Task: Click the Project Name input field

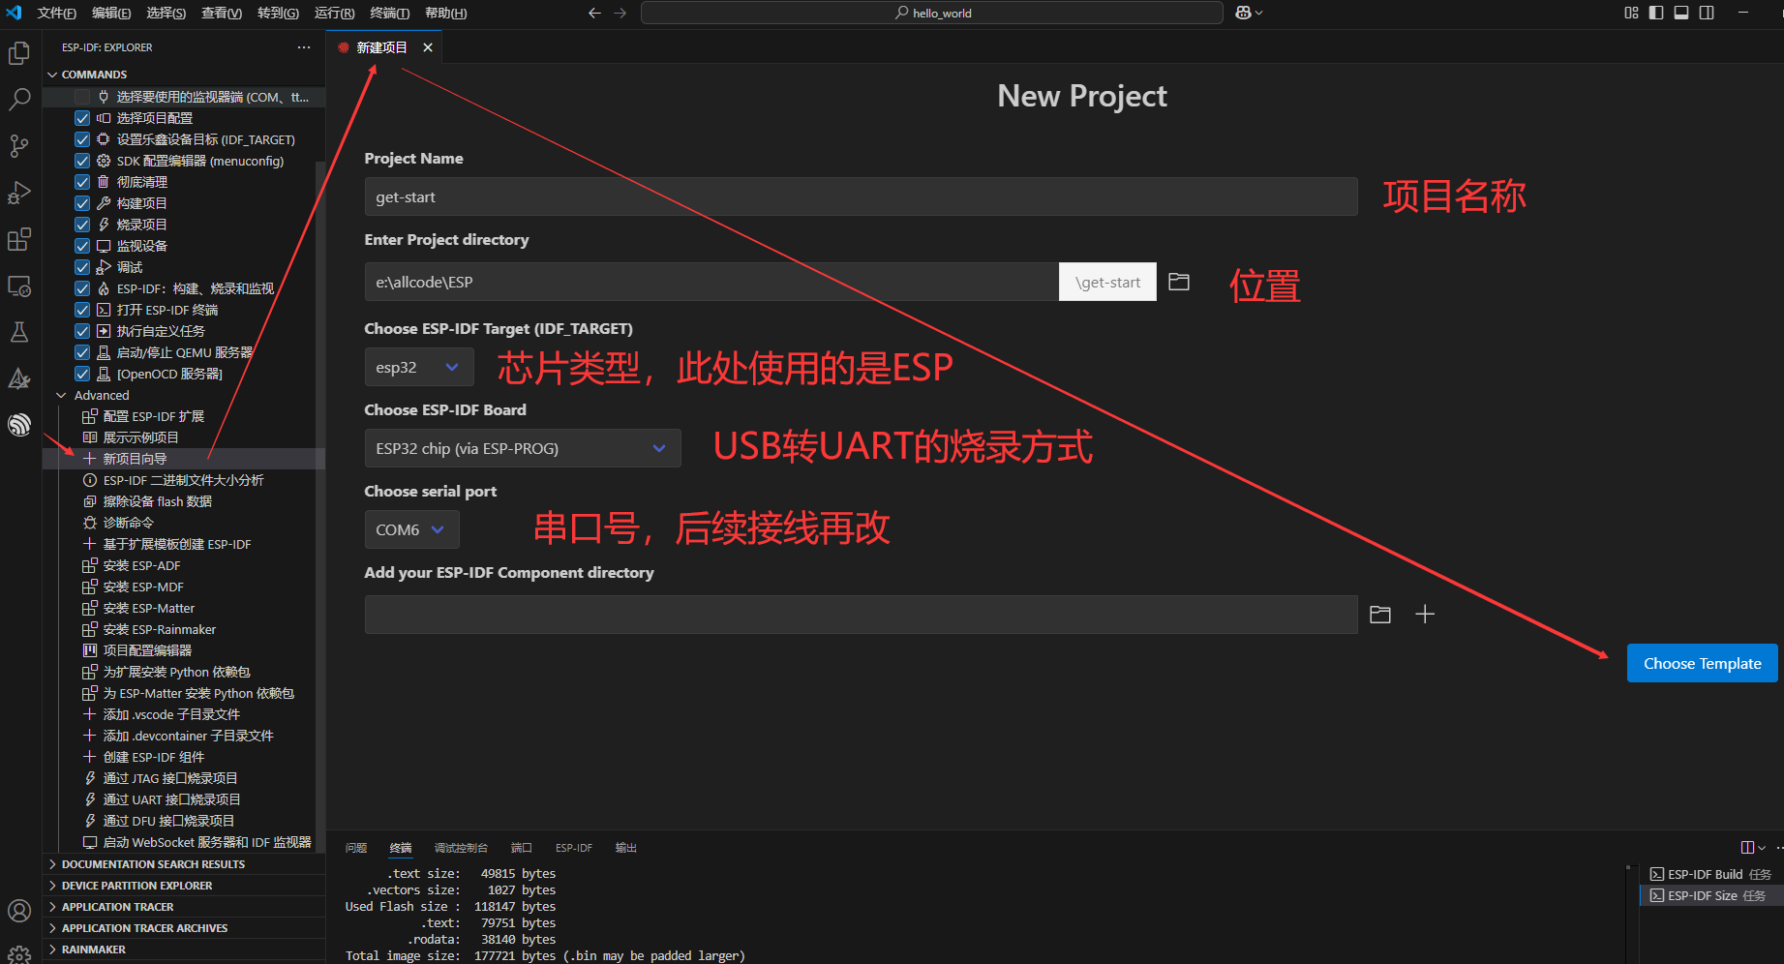Action: pos(861,196)
